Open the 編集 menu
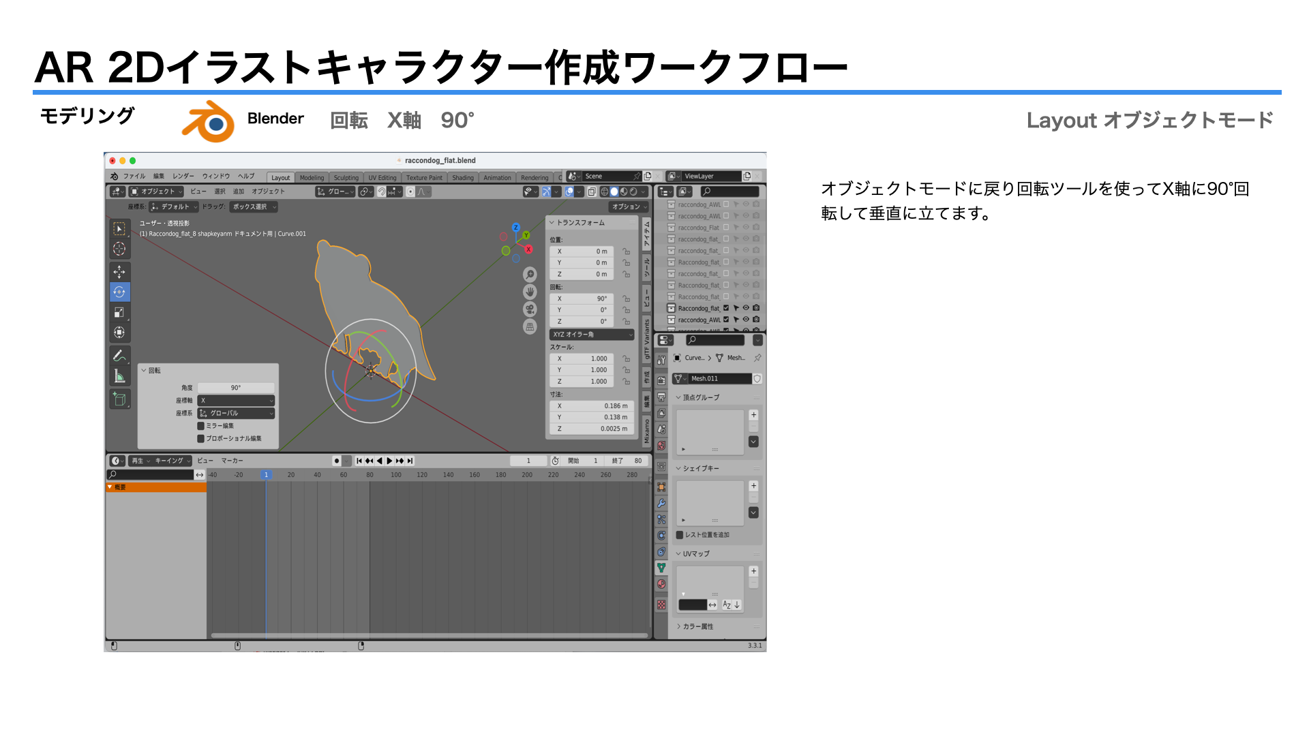Screen dimensions: 1309x736 tap(159, 177)
